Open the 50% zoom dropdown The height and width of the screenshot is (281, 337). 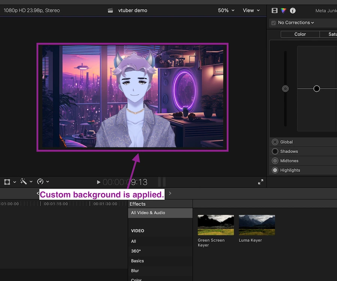point(226,10)
